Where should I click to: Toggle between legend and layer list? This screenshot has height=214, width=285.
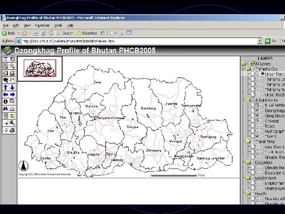coord(6,59)
